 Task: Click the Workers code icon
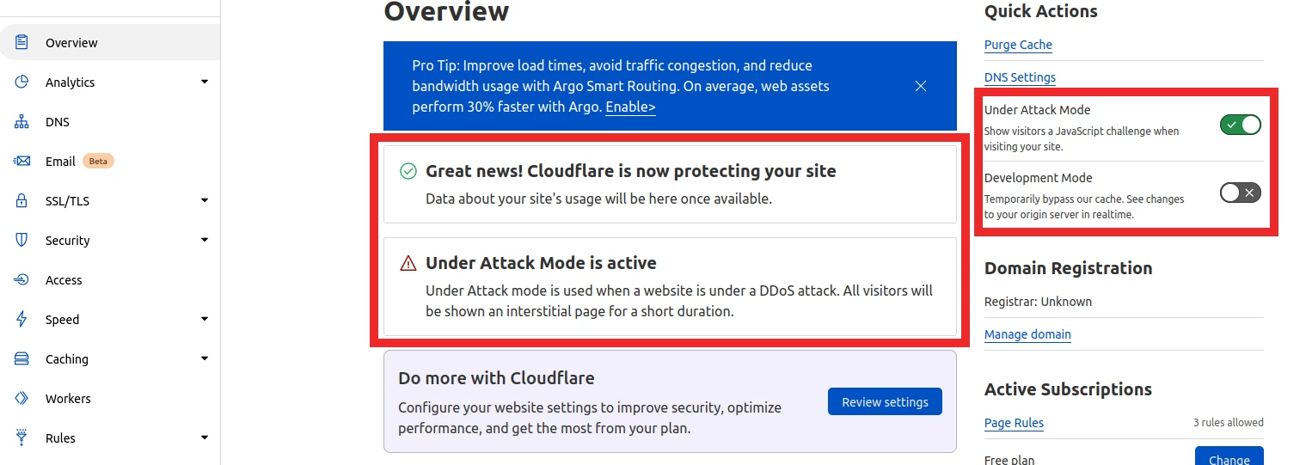(x=21, y=398)
